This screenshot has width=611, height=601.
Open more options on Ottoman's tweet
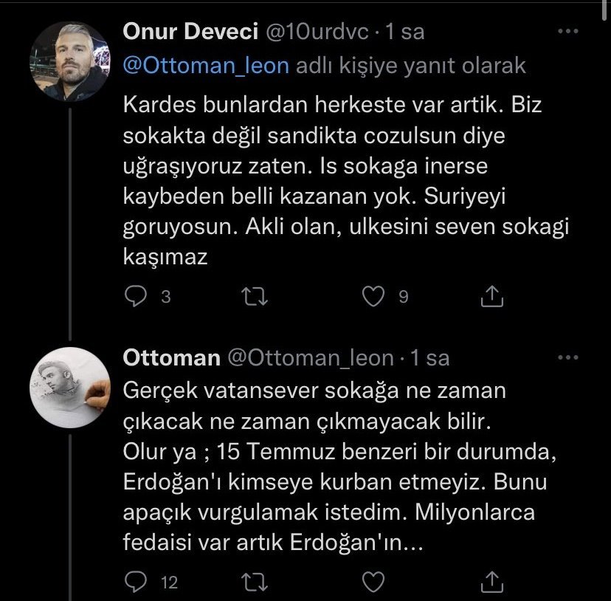567,358
